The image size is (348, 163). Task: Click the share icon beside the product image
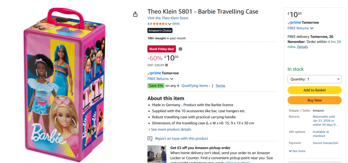(135, 14)
